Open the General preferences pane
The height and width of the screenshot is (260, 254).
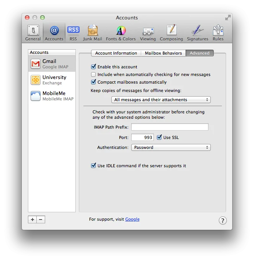tap(33, 33)
